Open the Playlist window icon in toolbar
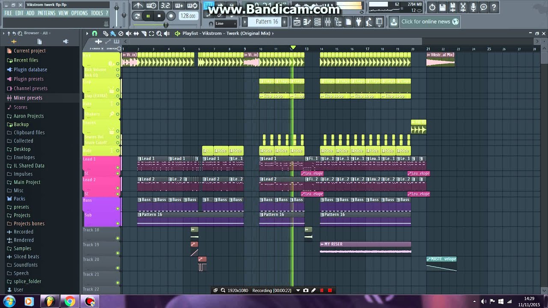This screenshot has width=548, height=308. pyautogui.click(x=297, y=22)
